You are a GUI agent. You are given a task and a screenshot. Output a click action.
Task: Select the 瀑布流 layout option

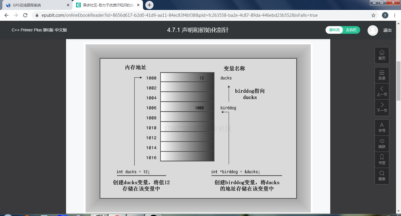334,30
